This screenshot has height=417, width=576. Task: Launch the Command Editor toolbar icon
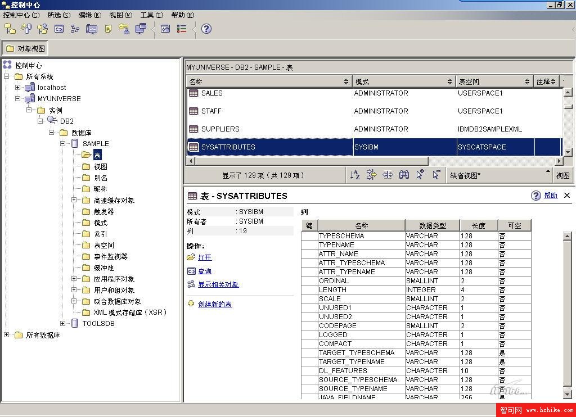58,29
